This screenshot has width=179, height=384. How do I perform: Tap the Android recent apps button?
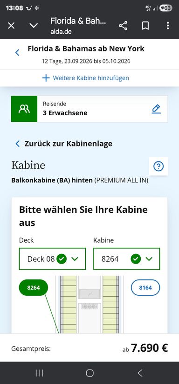click(x=40, y=373)
